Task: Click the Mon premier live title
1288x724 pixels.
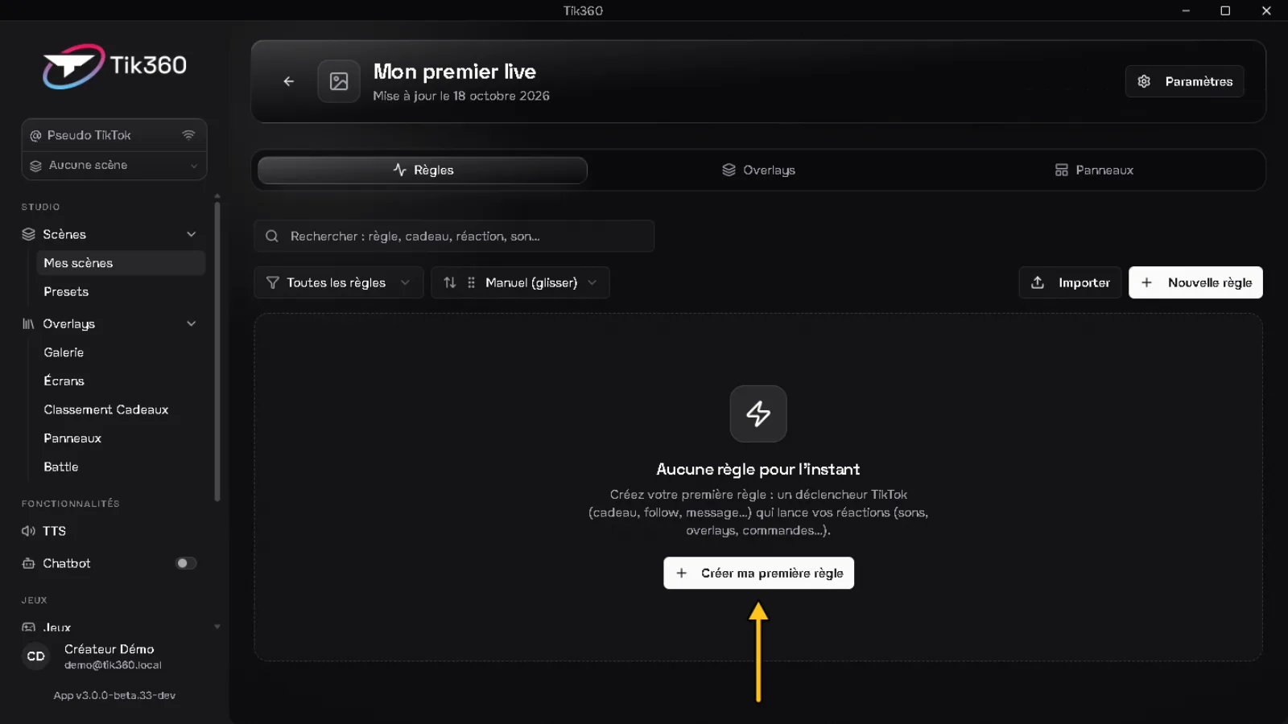Action: tap(455, 72)
